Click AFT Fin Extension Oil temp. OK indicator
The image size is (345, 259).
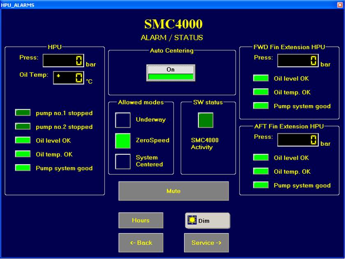[x=261, y=171]
